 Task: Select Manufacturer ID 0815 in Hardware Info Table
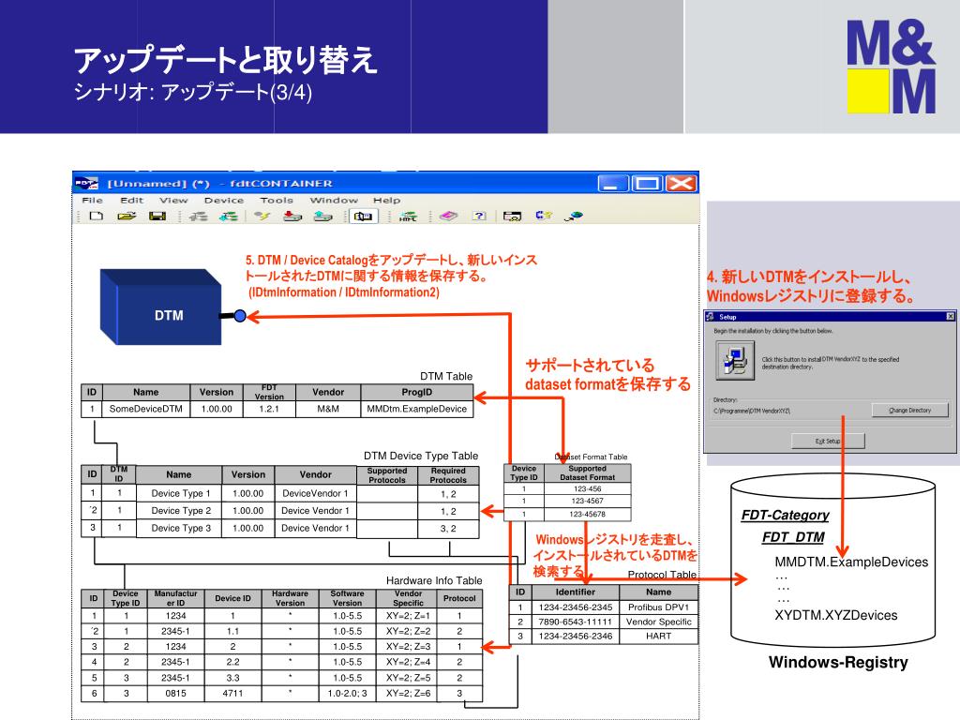175,694
